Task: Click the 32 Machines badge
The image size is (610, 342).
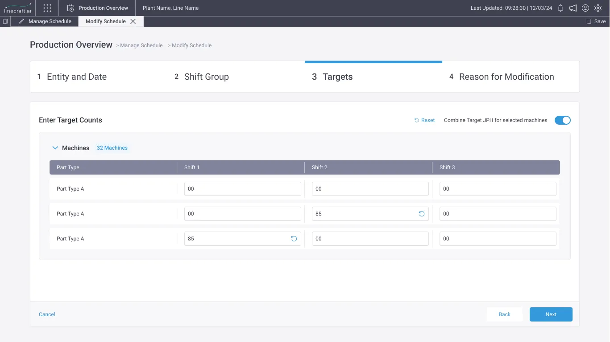Action: 112,148
